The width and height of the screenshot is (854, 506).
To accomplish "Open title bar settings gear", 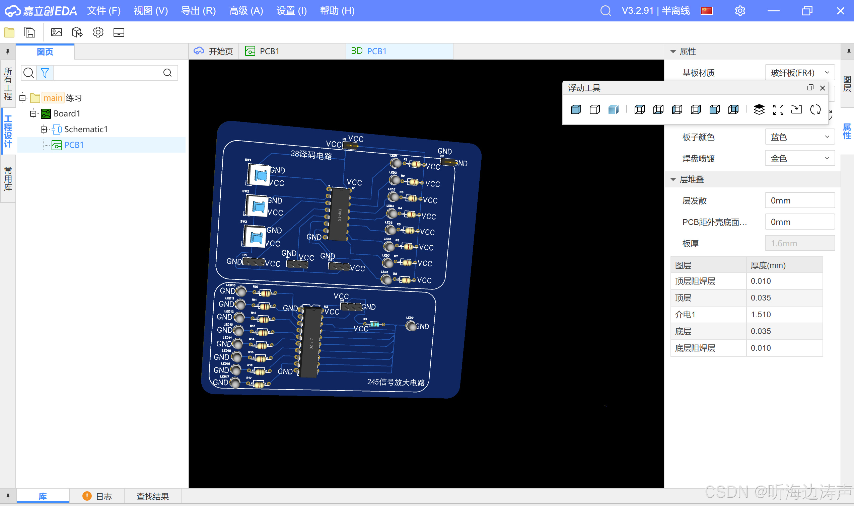I will point(740,11).
